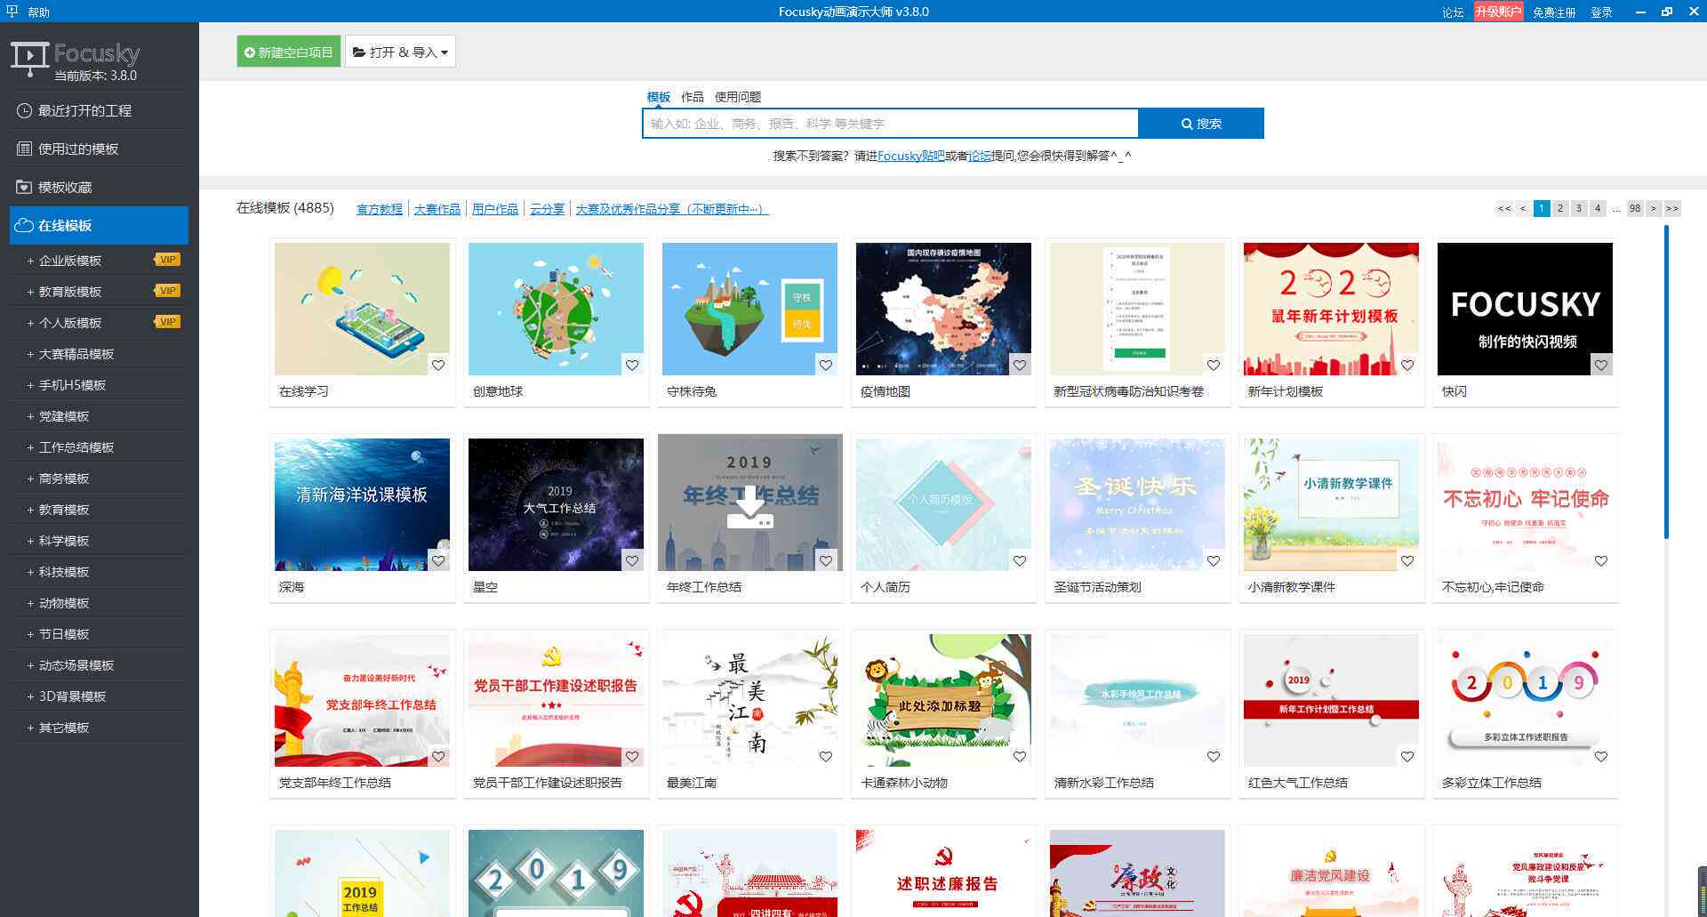Favorite the 疫情地图 template heart icon
Screen dimensions: 1707x917
(1020, 365)
